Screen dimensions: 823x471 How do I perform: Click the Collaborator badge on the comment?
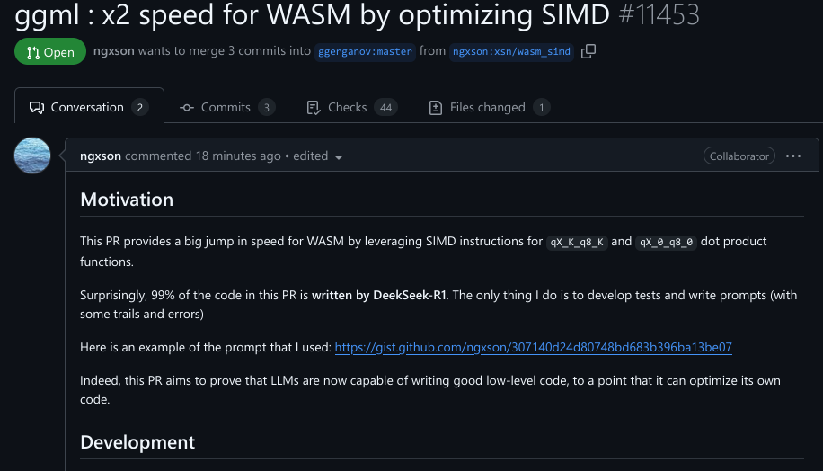(739, 156)
